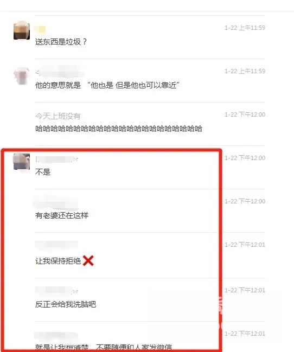The width and height of the screenshot is (294, 352).
Task: Select the 让我保持拒绝 message text
Action: tap(58, 261)
